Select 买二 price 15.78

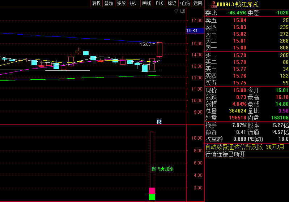[x=240, y=62]
